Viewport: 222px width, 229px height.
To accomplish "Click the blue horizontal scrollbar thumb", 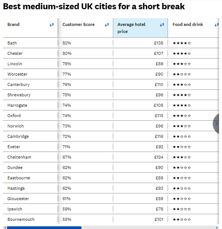I will pos(44,228).
